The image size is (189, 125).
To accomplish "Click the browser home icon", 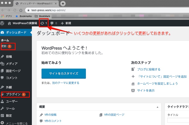I will click(21, 10).
